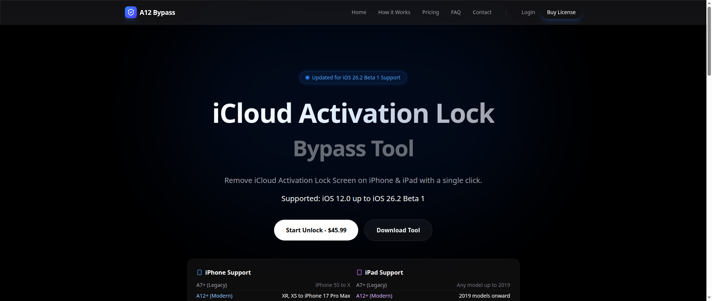712x301 pixels.
Task: Click the iPad Support tablet icon
Action: [359, 272]
